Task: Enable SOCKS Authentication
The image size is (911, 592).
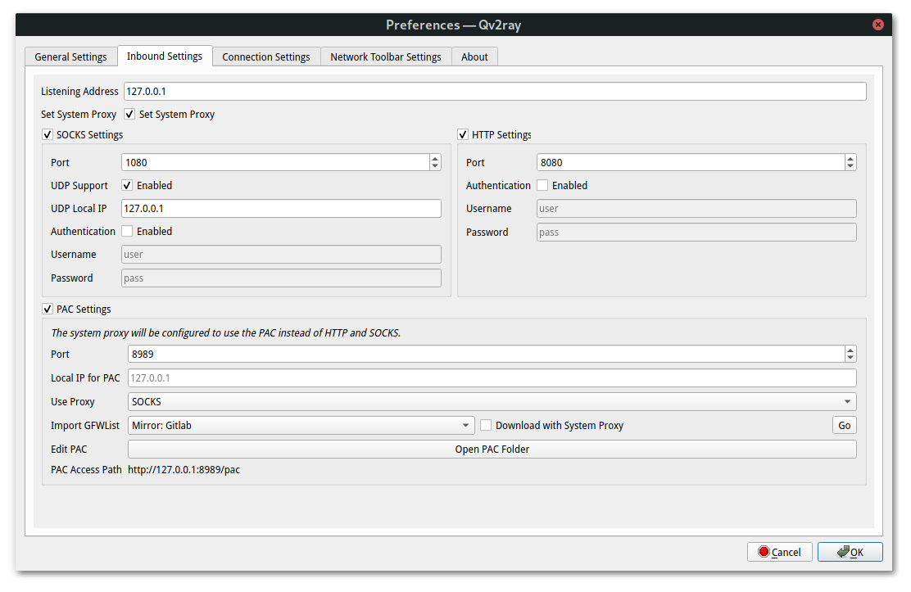Action: 127,231
